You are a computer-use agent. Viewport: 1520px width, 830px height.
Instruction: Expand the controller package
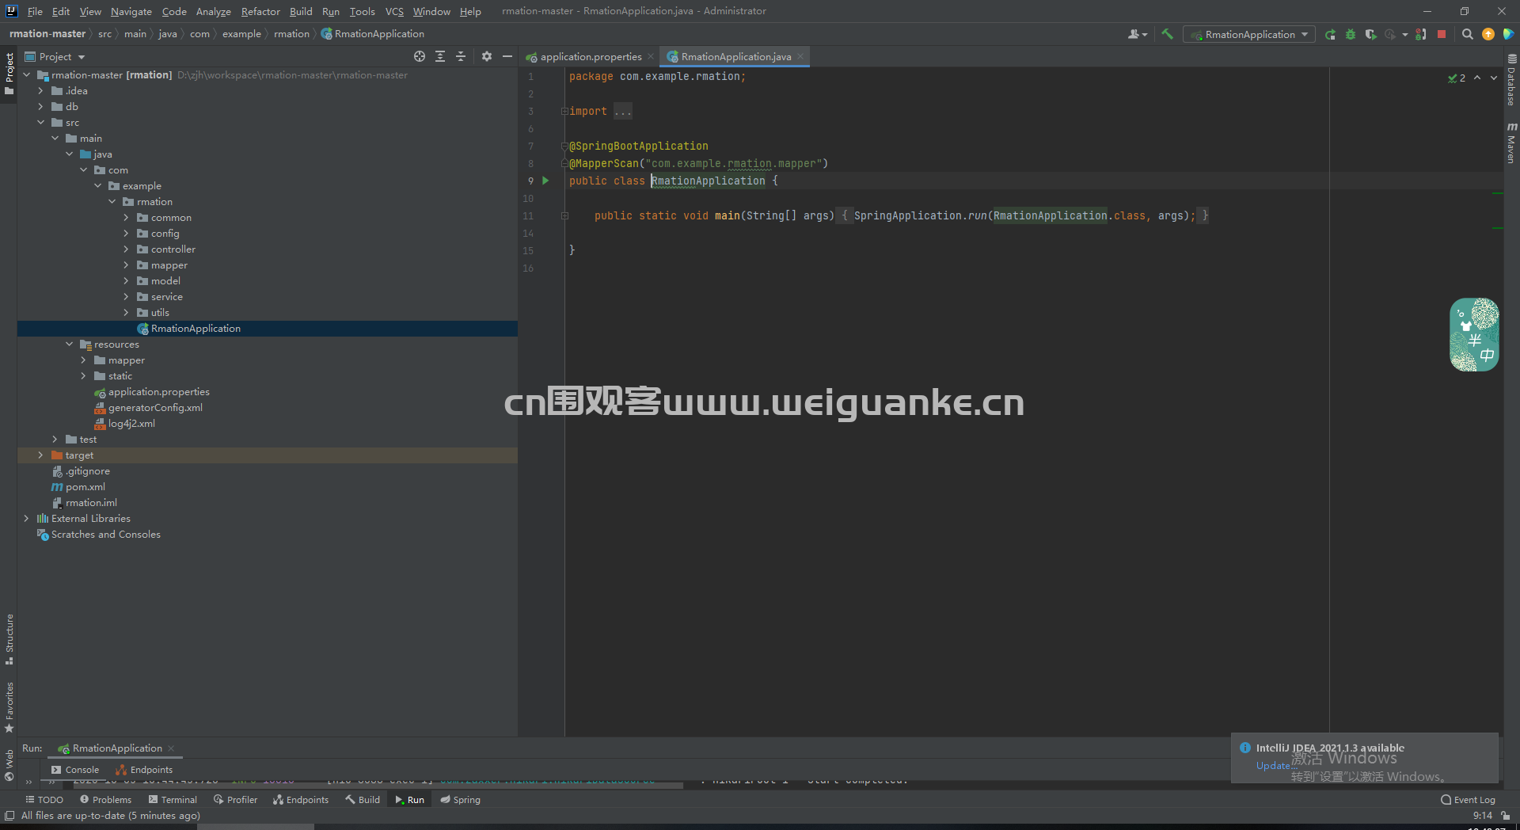pos(126,249)
